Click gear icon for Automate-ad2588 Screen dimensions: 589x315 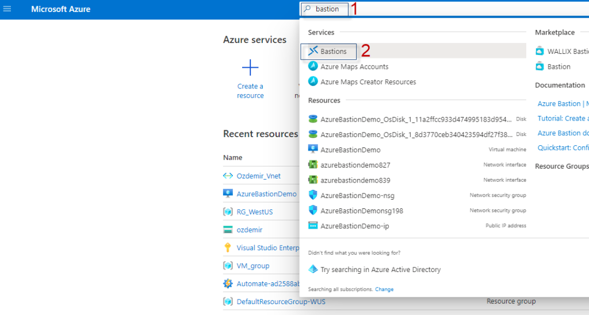coord(228,283)
